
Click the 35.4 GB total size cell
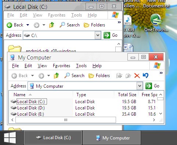click(x=129, y=114)
